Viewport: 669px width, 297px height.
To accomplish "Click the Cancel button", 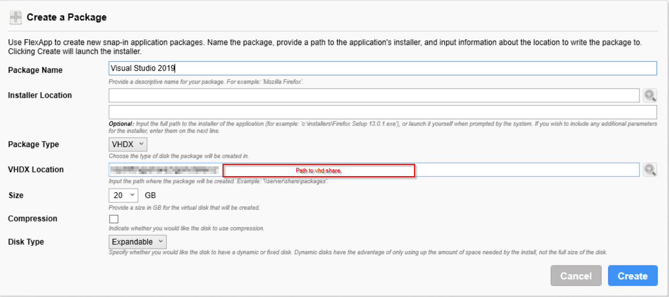I will tap(576, 276).
